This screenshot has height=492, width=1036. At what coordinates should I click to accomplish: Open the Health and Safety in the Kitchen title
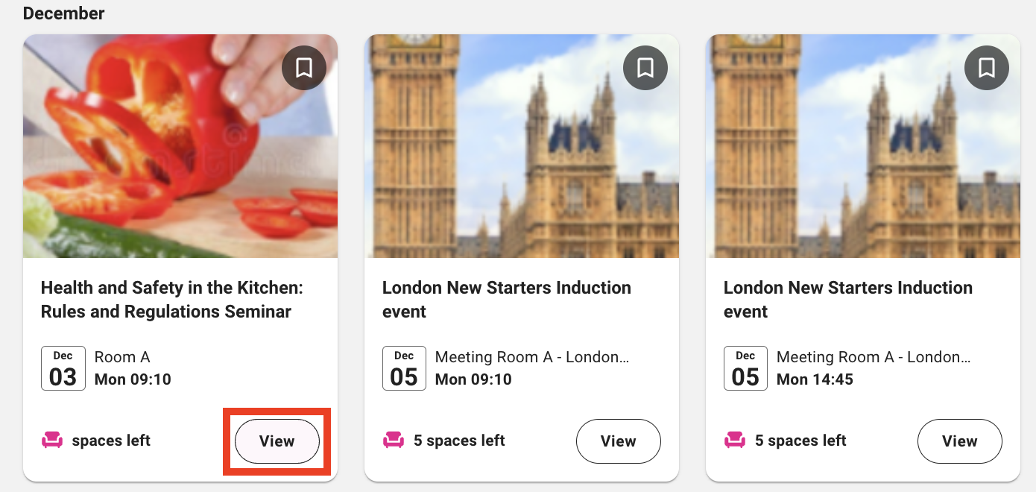point(172,300)
